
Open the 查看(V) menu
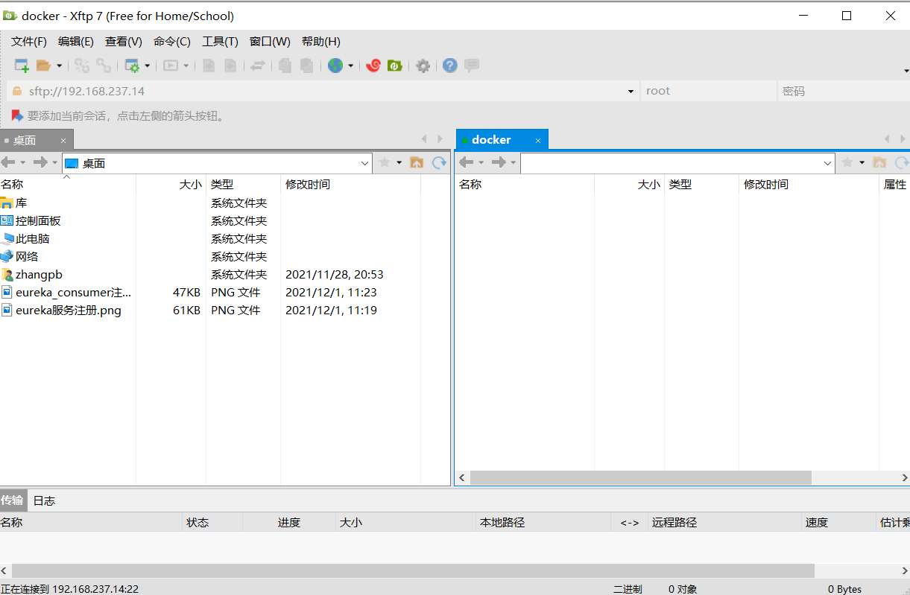tap(124, 42)
